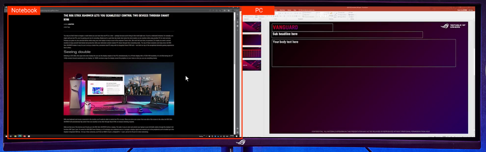Click the clock in the Notebook taskbar tray

[x=232, y=136]
